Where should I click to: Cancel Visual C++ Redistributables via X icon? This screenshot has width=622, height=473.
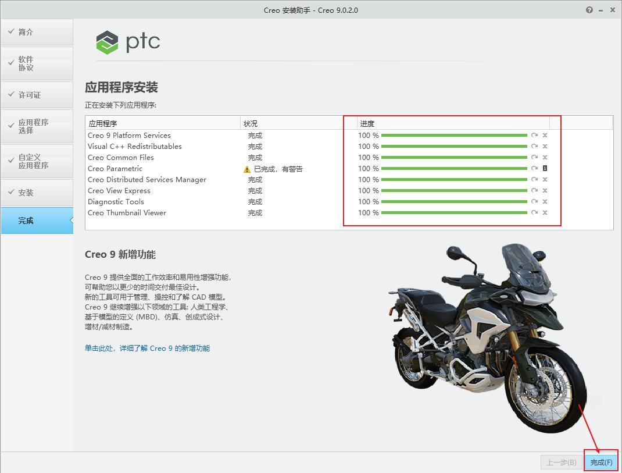pos(545,147)
